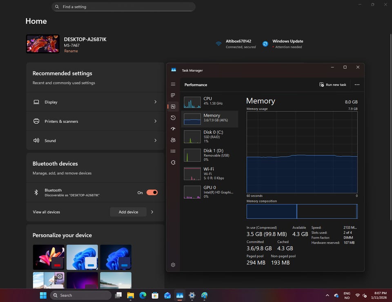This screenshot has width=392, height=302.
Task: Show hidden icons in the system tray
Action: coord(327,295)
